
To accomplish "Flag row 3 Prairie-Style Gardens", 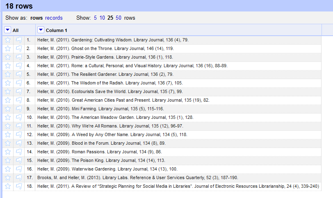I will click(19, 57).
